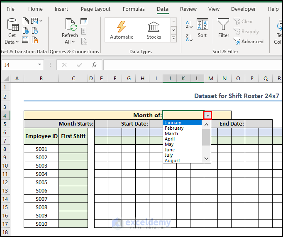The height and width of the screenshot is (237, 283).
Task: Click the formula bar Enter checkmark
Action: (x=79, y=65)
